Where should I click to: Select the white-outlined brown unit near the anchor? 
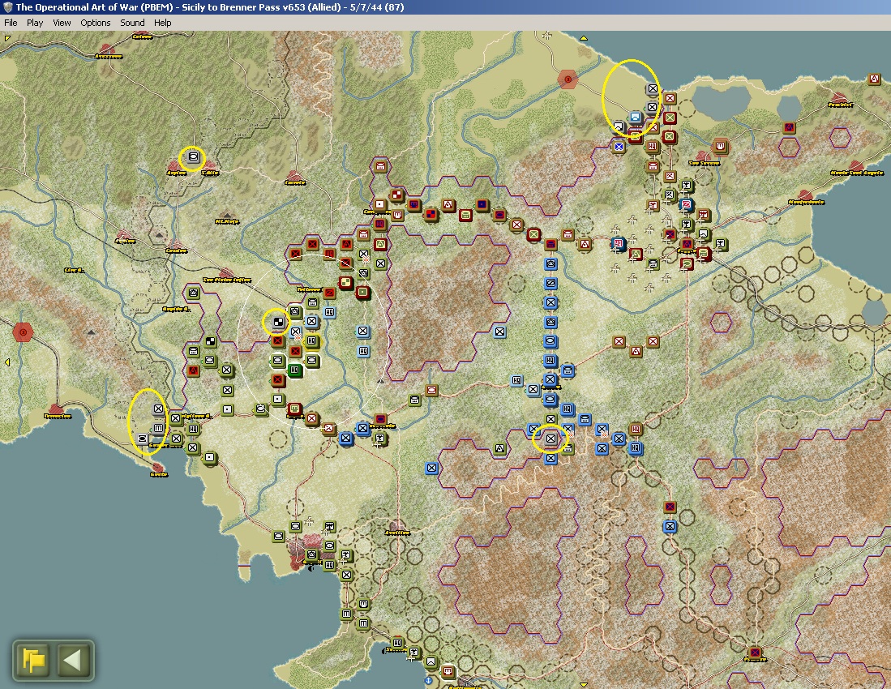[448, 671]
